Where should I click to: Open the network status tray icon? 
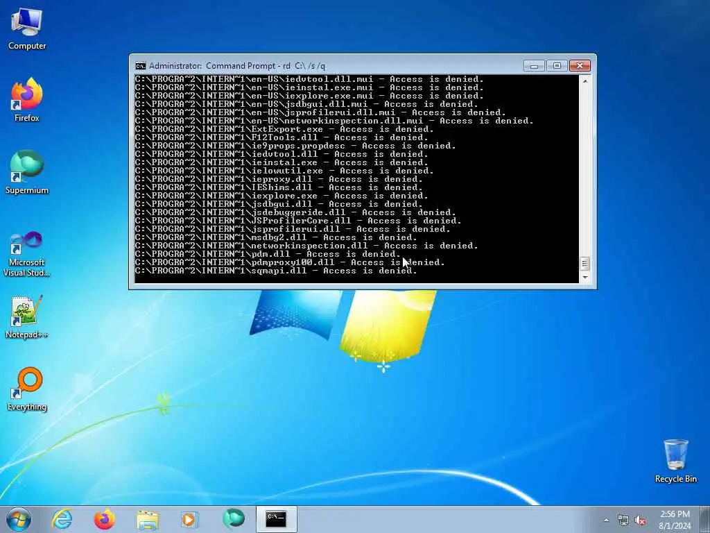[623, 521]
